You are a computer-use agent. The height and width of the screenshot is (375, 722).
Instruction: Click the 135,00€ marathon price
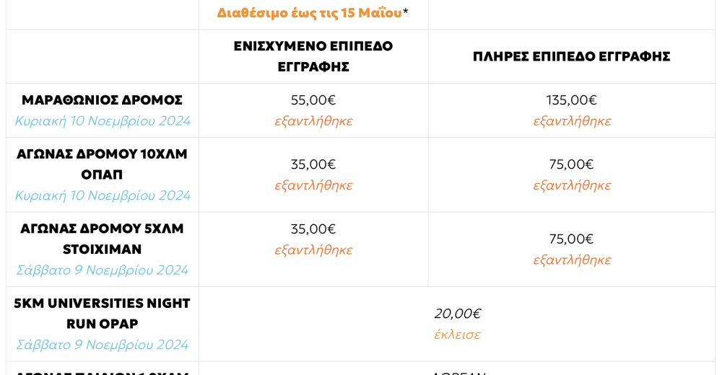571,100
